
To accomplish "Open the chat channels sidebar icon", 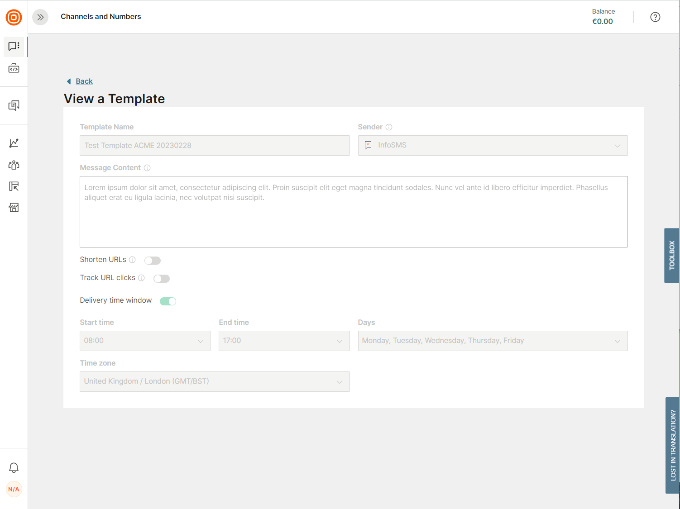I will (14, 46).
